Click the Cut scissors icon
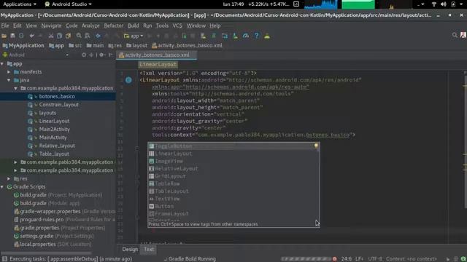 click(51, 36)
